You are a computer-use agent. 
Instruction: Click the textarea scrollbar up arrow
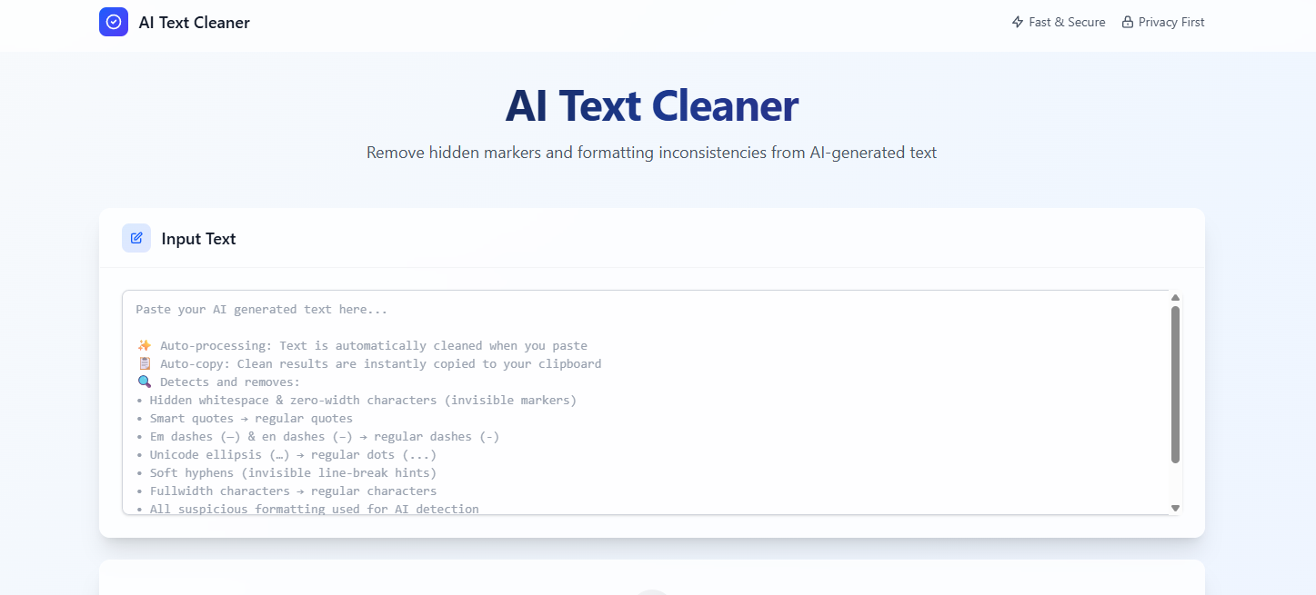[x=1175, y=298]
